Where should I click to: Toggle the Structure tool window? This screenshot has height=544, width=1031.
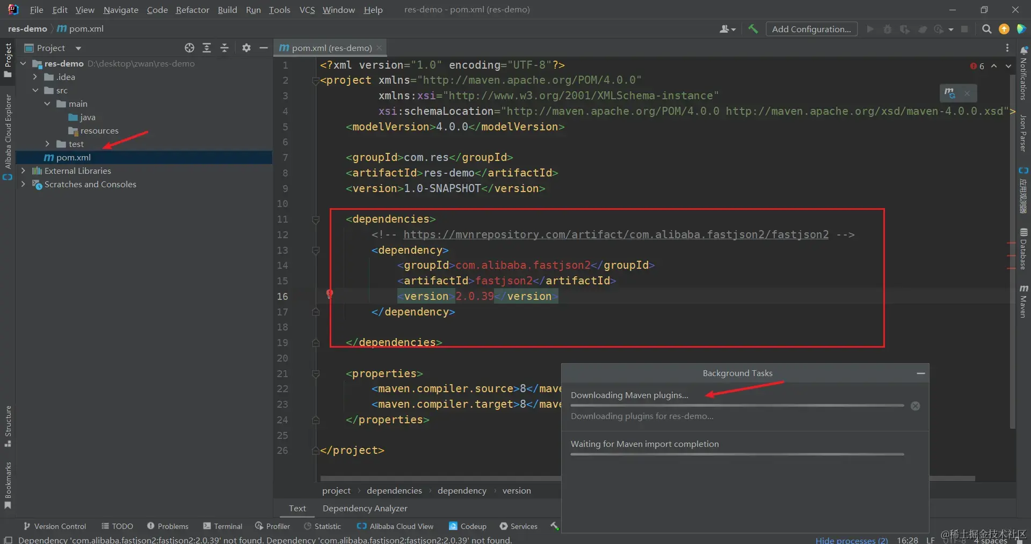coord(8,426)
